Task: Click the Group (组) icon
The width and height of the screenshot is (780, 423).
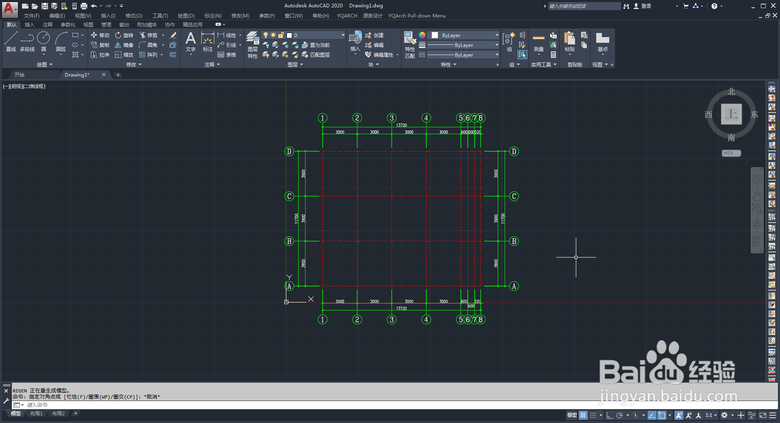Action: pyautogui.click(x=509, y=42)
